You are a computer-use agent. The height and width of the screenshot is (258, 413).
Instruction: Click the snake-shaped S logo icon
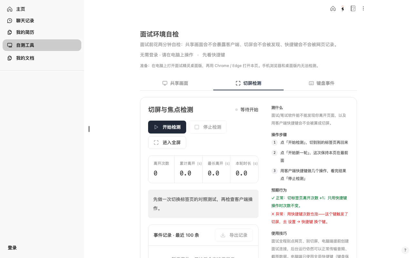(343, 9)
